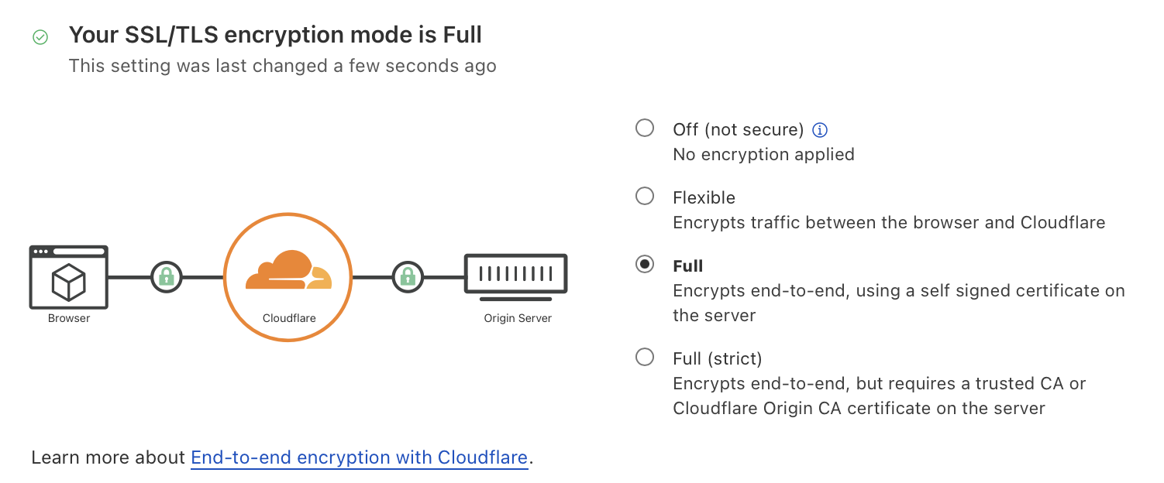Click the Browser window icon in diagram

click(x=68, y=276)
